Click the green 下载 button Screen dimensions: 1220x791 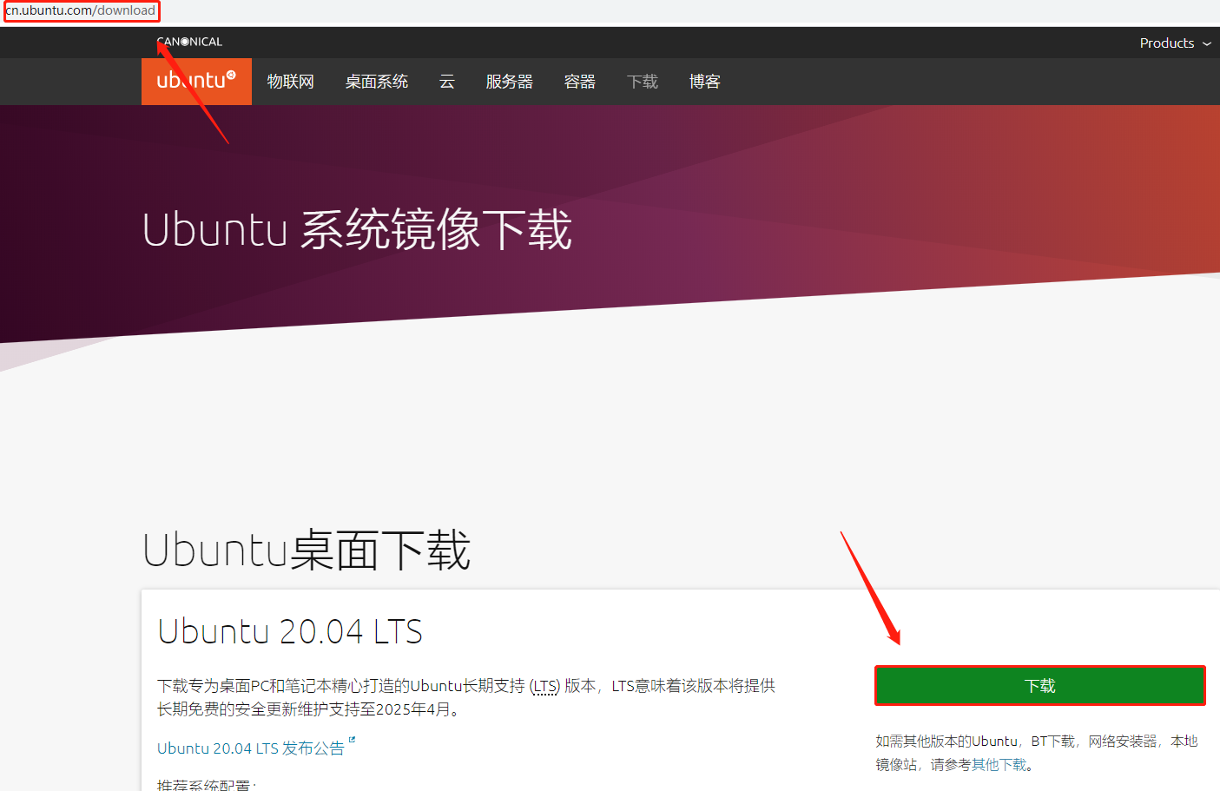click(x=1039, y=686)
